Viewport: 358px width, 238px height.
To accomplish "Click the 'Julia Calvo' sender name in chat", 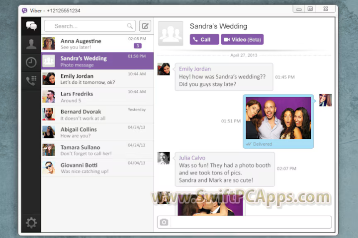I will [x=192, y=158].
